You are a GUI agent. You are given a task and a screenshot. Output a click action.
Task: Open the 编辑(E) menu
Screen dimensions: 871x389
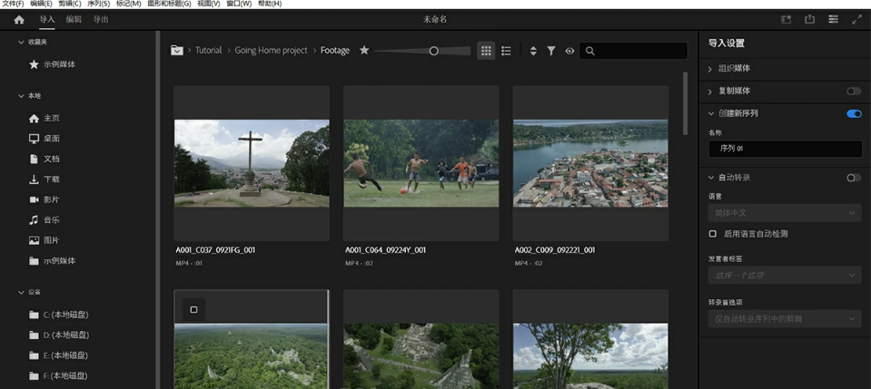[41, 4]
